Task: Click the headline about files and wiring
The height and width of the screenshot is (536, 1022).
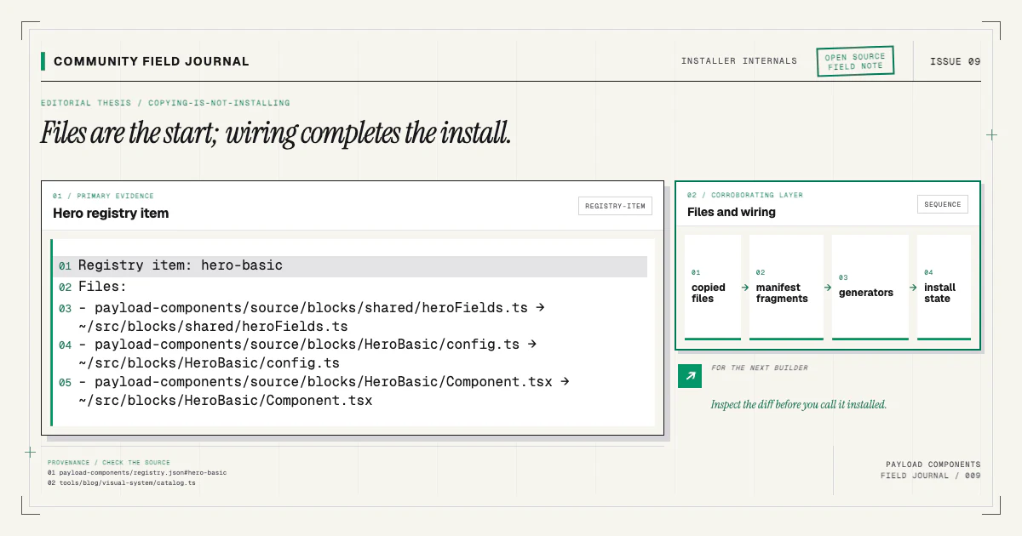Action: click(276, 133)
